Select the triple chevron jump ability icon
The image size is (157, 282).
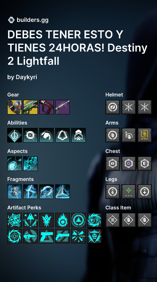(78, 135)
